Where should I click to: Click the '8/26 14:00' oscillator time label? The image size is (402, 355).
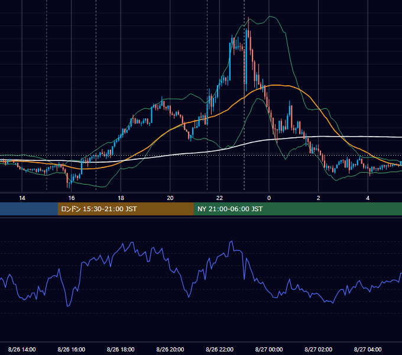click(22, 349)
